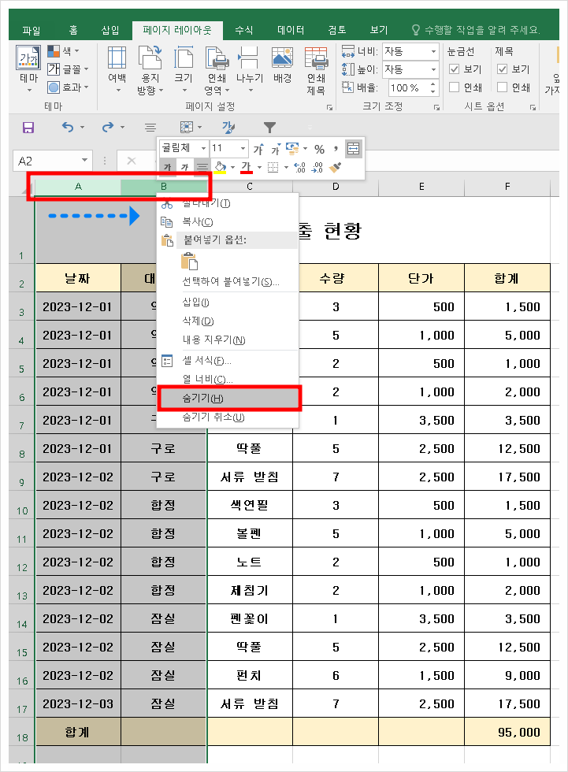Open the 효과 theme effects dropdown

(x=68, y=87)
